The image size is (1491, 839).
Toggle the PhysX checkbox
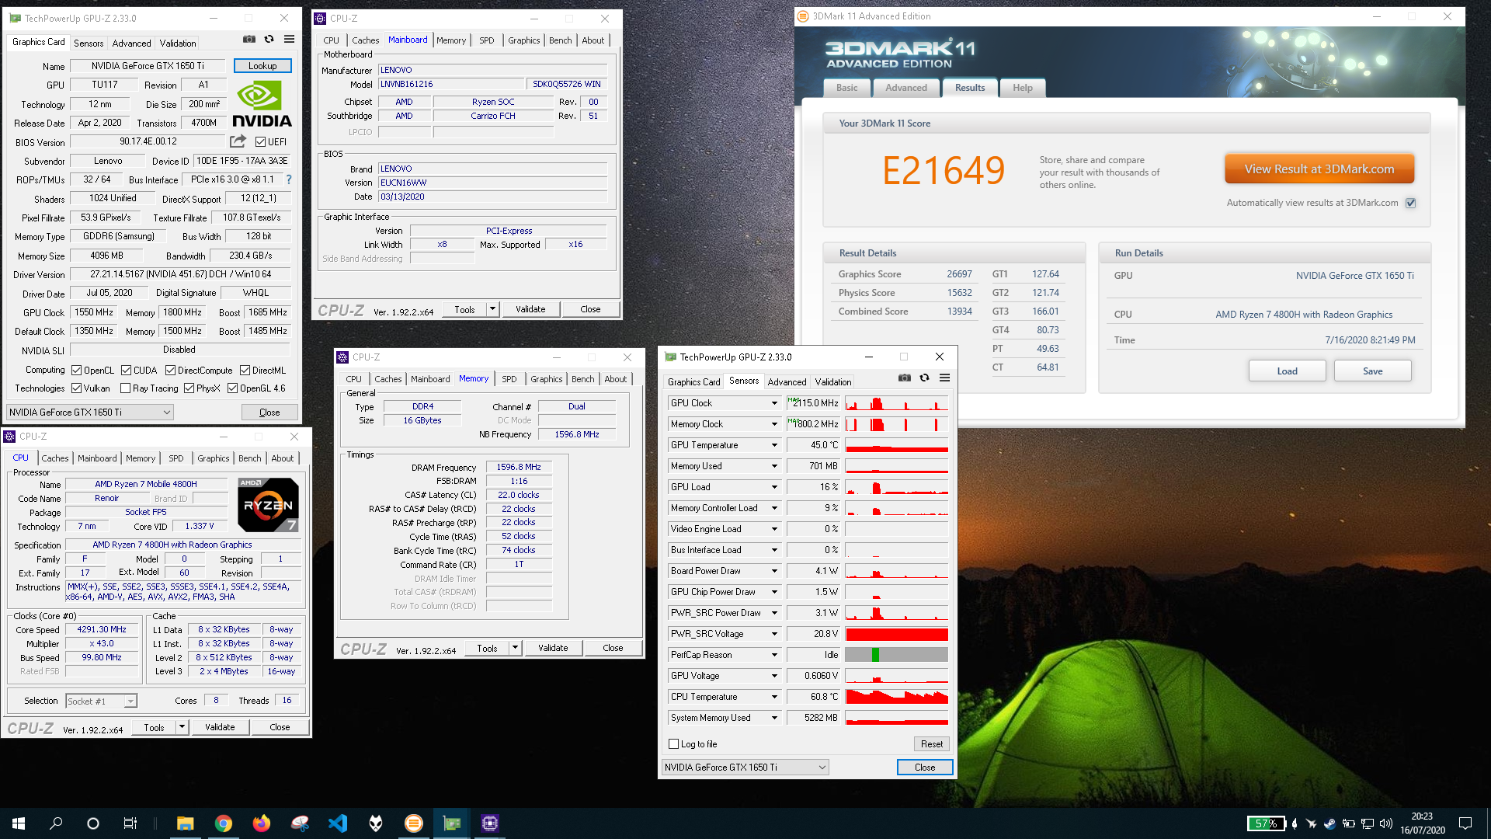tap(189, 388)
